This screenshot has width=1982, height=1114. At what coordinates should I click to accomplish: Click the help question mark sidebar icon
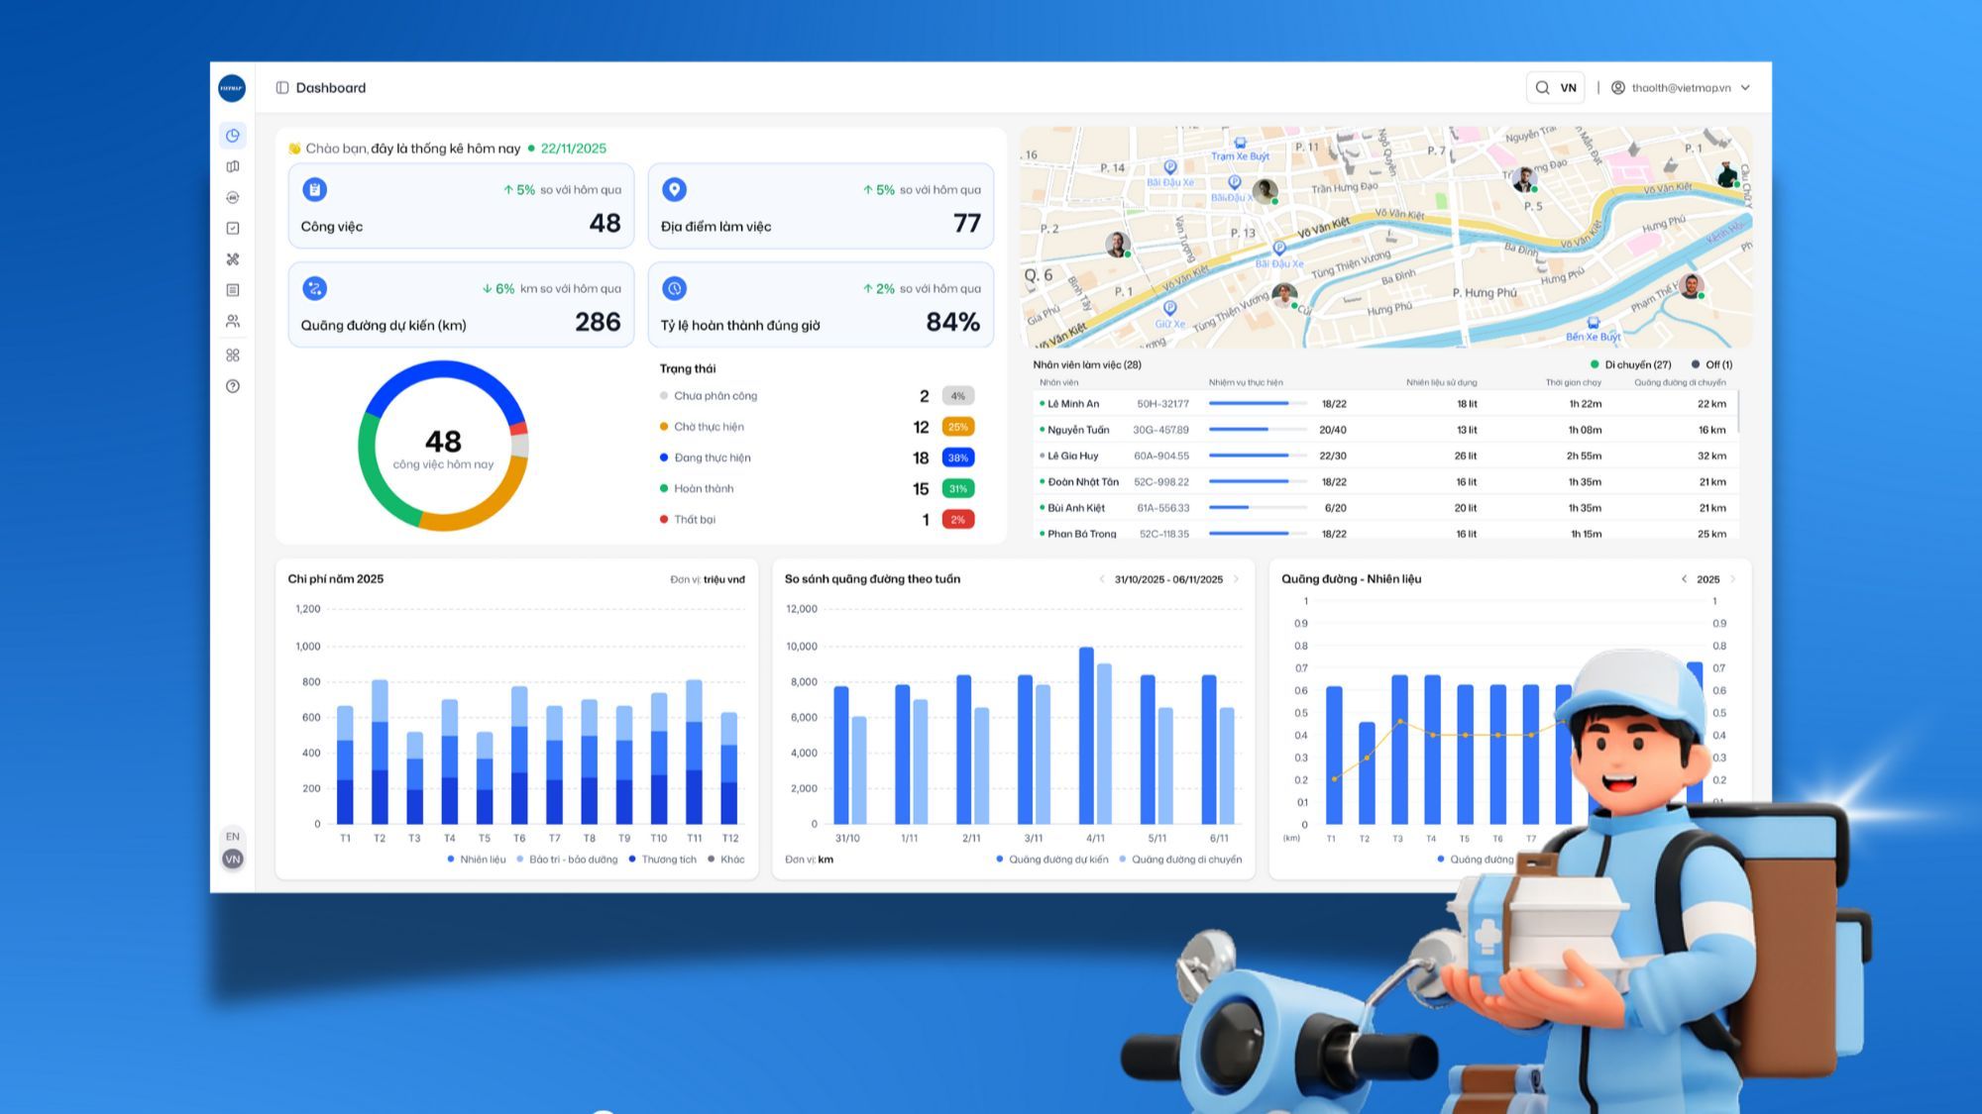coord(233,386)
